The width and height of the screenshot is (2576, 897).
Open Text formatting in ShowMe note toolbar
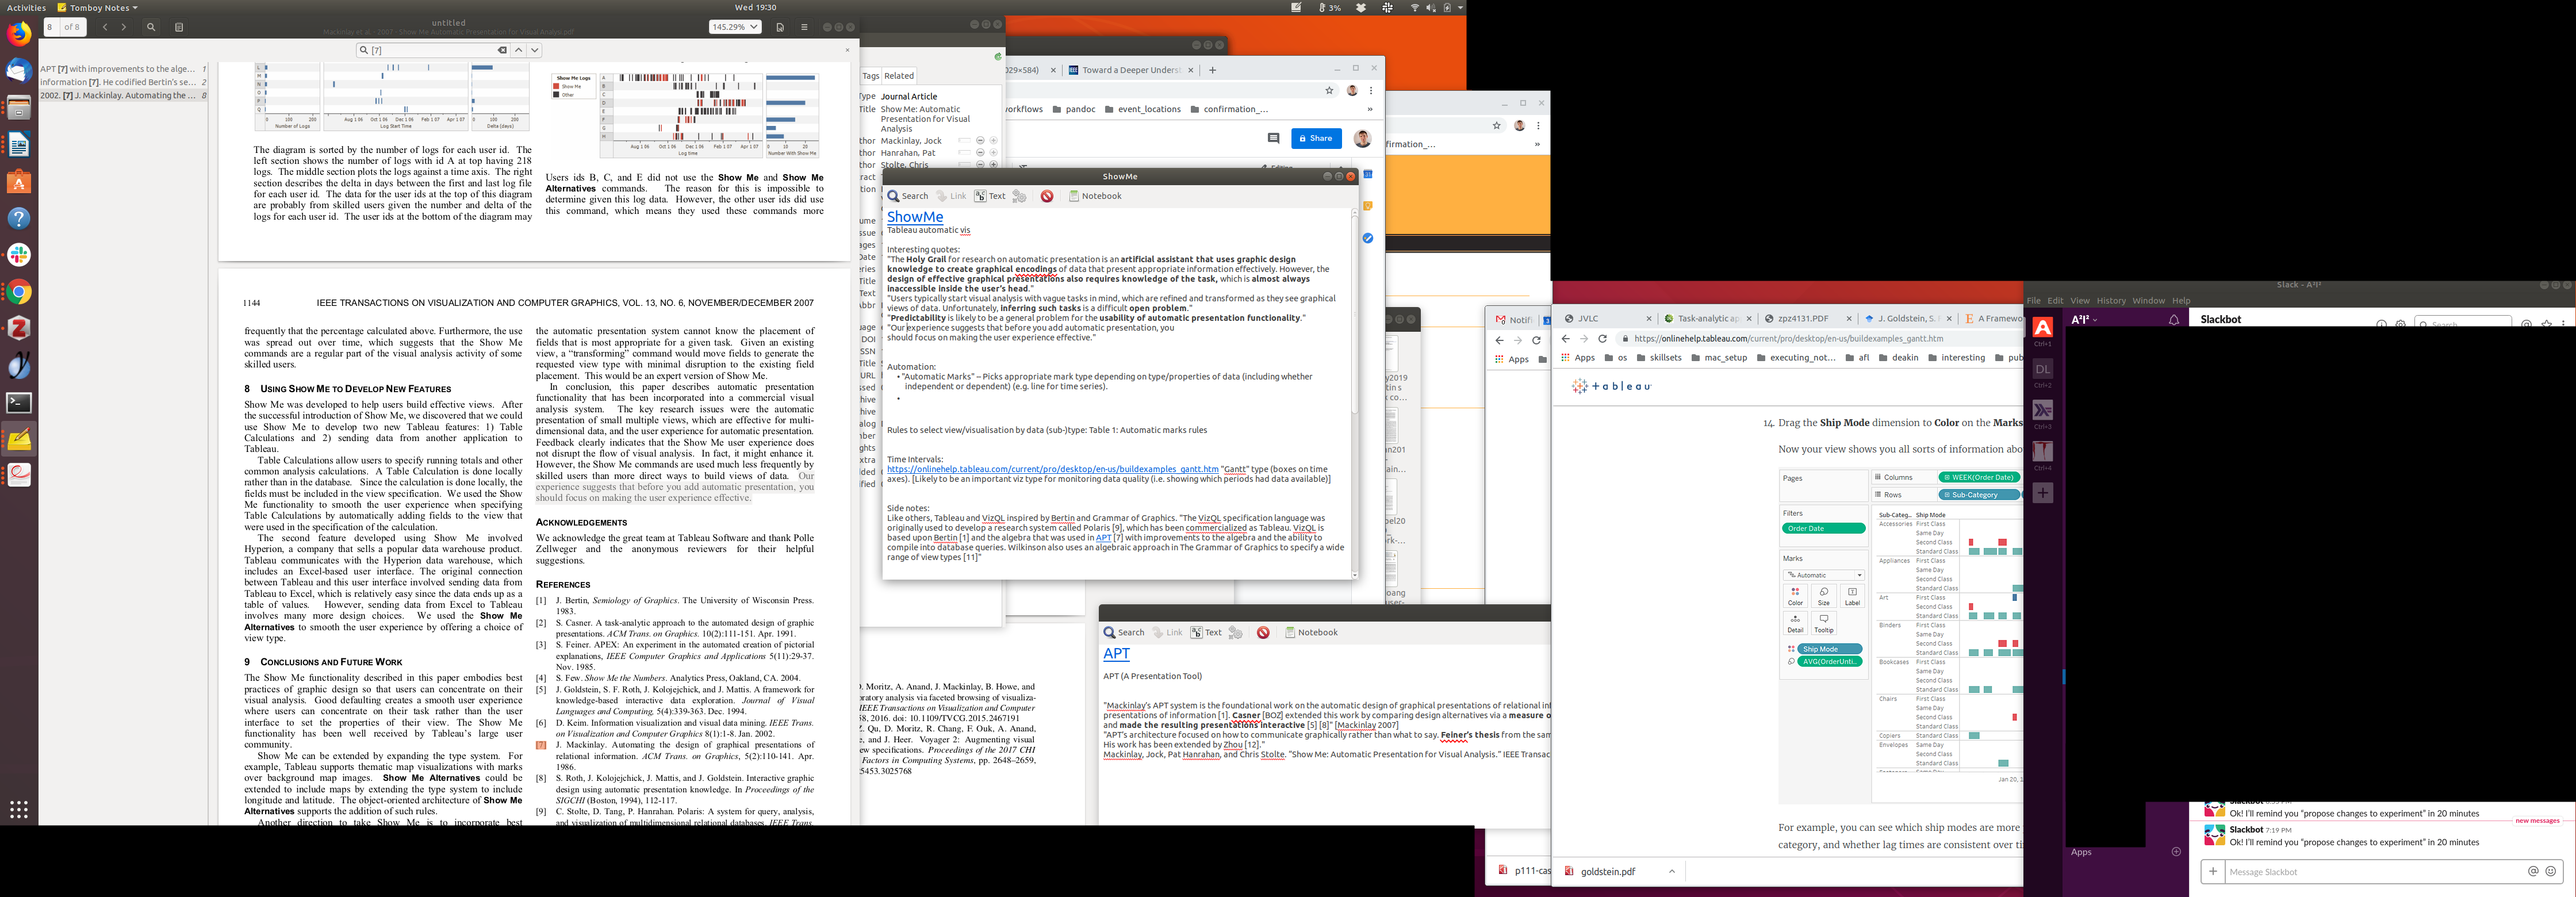(990, 196)
